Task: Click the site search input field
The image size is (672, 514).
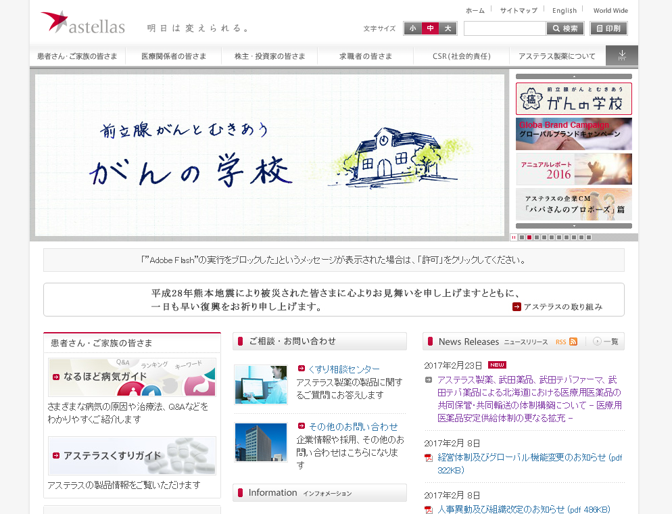Action: 505,28
